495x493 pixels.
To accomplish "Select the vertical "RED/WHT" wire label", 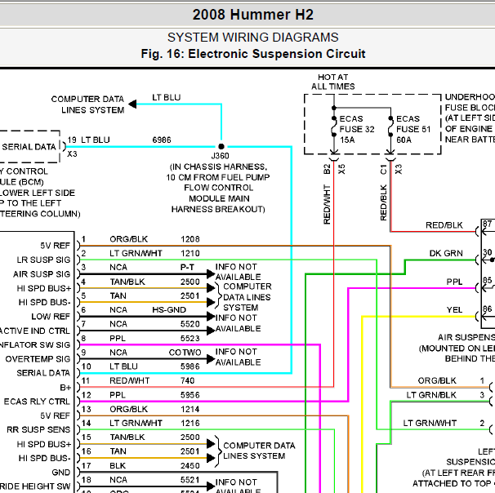I will point(327,205).
